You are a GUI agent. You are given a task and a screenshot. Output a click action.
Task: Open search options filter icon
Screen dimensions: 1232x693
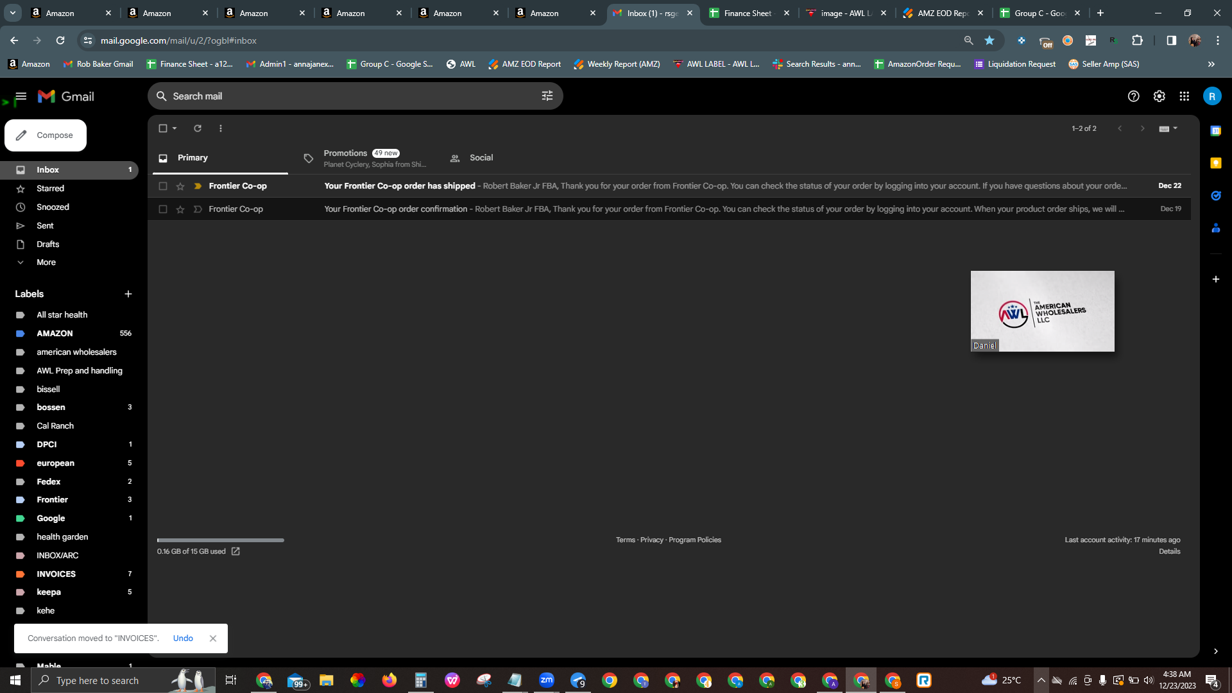click(547, 96)
